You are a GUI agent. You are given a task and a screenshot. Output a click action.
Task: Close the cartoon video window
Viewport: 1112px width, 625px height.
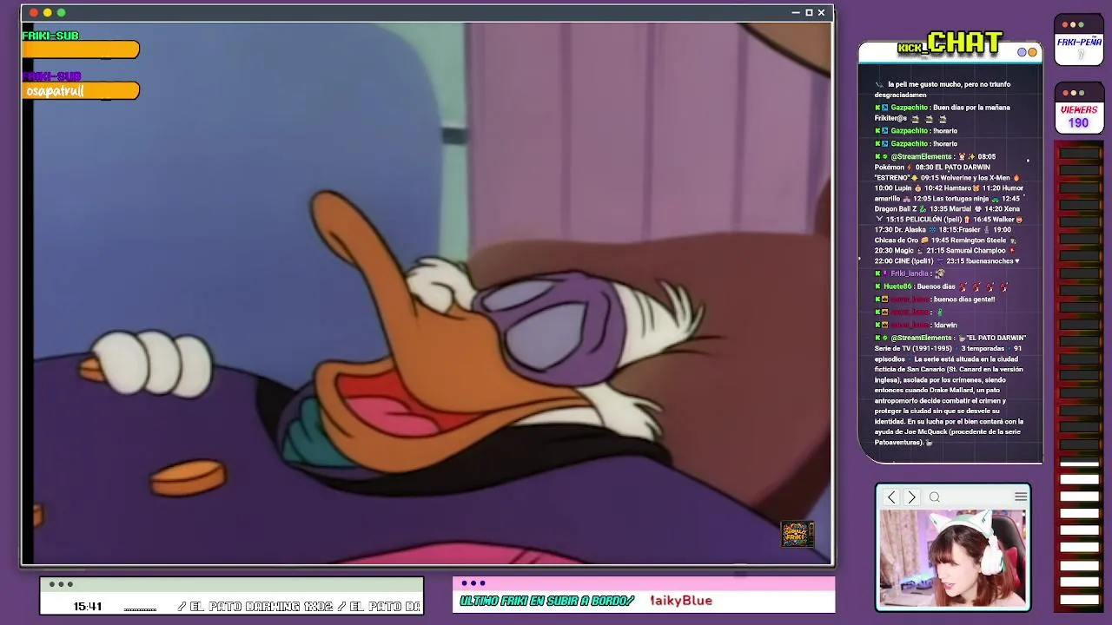pyautogui.click(x=821, y=13)
